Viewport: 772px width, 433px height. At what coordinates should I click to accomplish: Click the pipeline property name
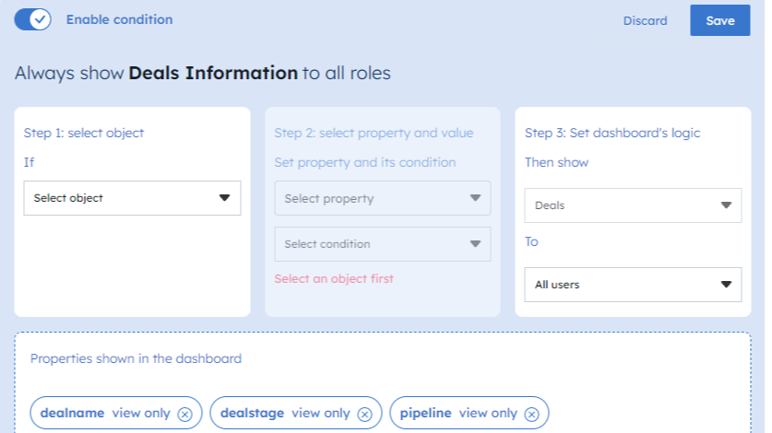pyautogui.click(x=425, y=414)
